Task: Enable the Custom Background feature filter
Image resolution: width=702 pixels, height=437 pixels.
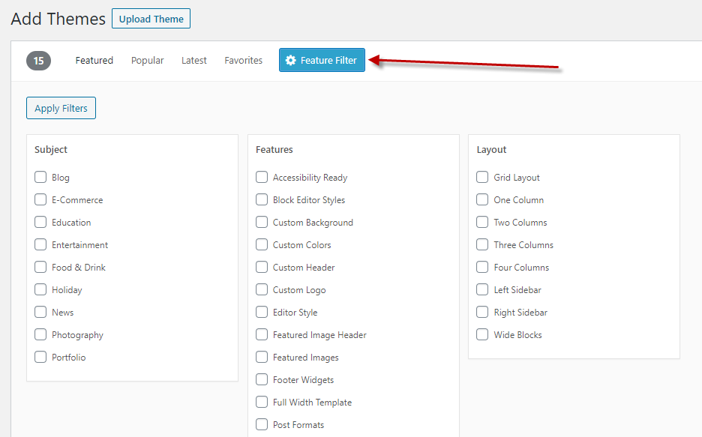Action: click(261, 222)
